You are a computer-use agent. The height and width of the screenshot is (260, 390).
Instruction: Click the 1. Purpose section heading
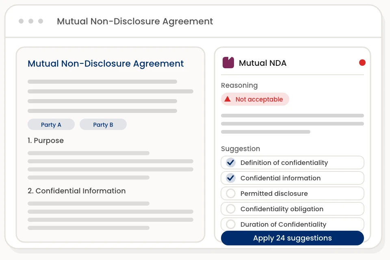point(45,141)
